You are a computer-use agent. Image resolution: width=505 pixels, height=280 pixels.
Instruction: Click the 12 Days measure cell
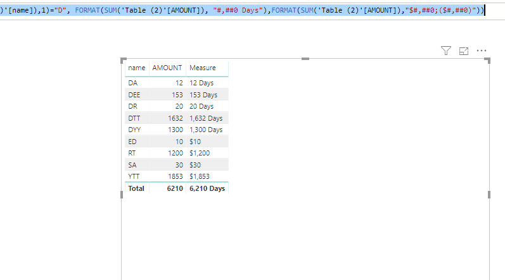(201, 83)
